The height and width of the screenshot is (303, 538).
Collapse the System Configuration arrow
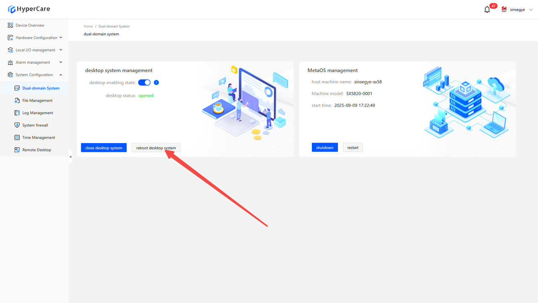point(61,74)
